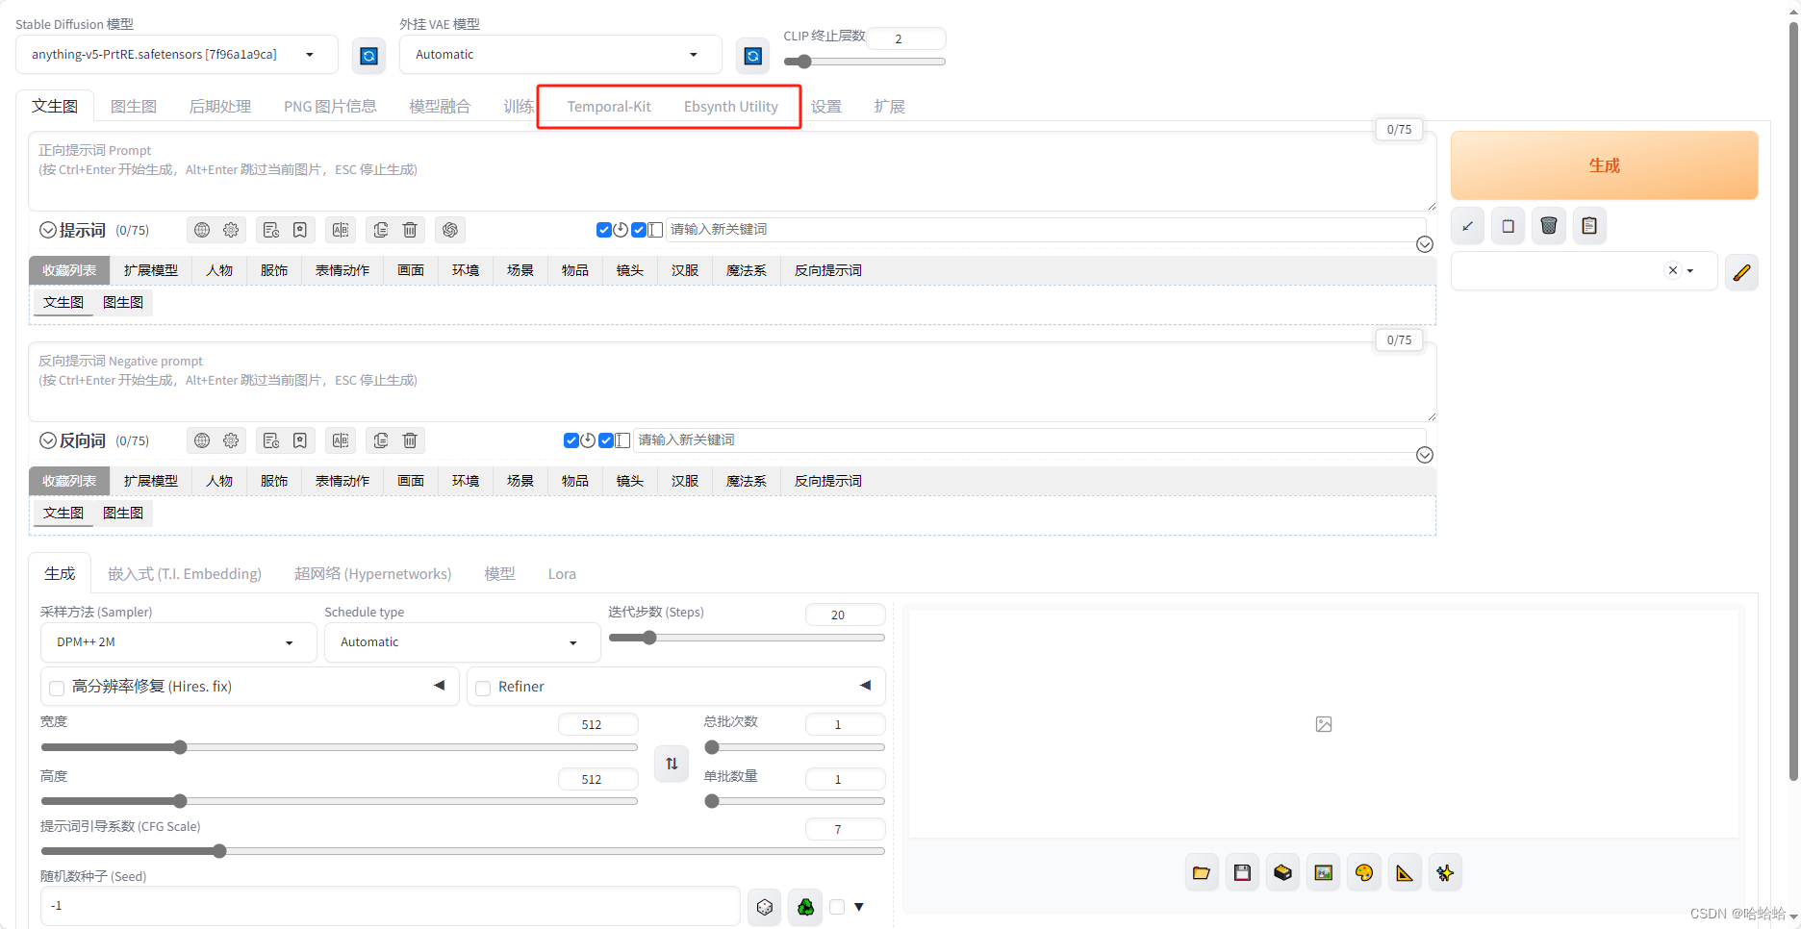This screenshot has height=929, width=1801.
Task: Refresh the external VAE model list
Action: pyautogui.click(x=753, y=56)
